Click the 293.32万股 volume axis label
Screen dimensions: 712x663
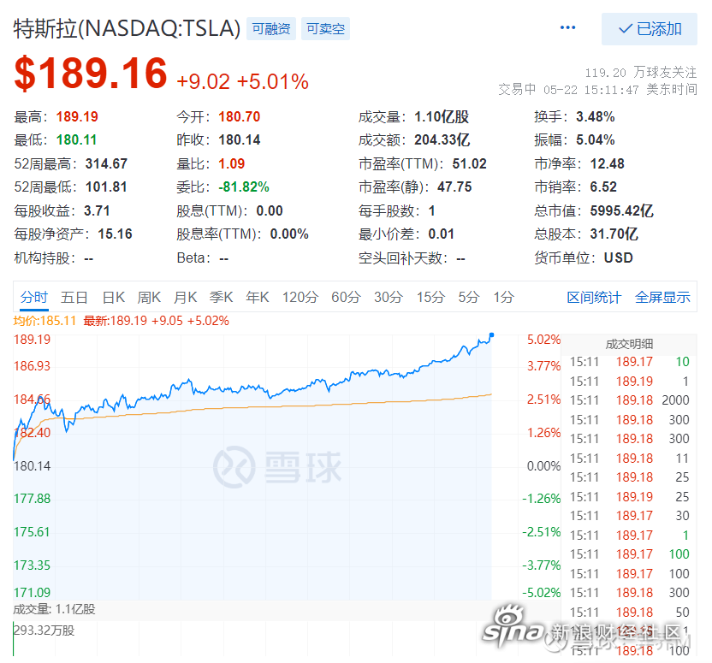44,630
